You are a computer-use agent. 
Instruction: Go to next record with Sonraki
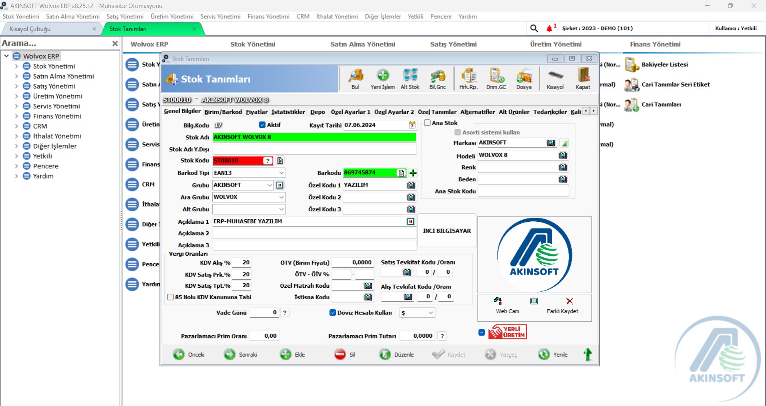coord(240,354)
